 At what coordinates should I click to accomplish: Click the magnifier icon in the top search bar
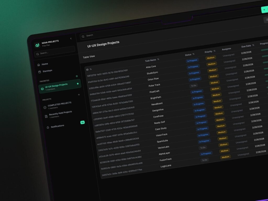pyautogui.click(x=83, y=36)
